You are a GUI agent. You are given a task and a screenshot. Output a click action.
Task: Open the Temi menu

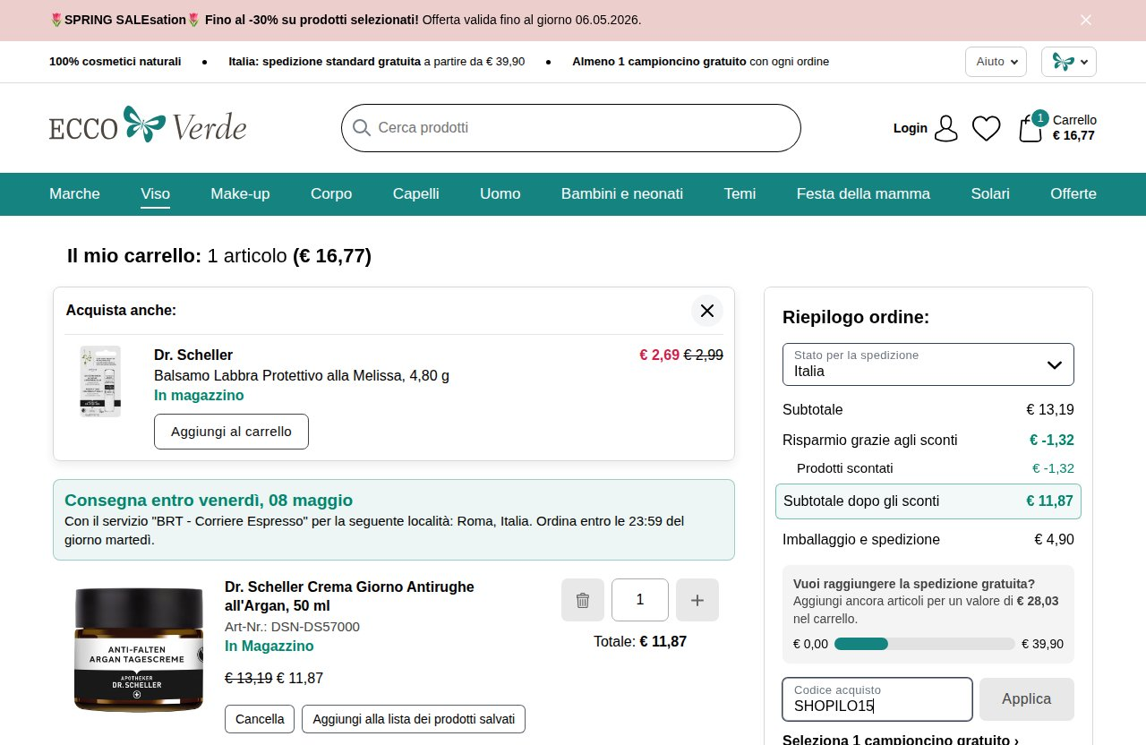pyautogui.click(x=740, y=193)
